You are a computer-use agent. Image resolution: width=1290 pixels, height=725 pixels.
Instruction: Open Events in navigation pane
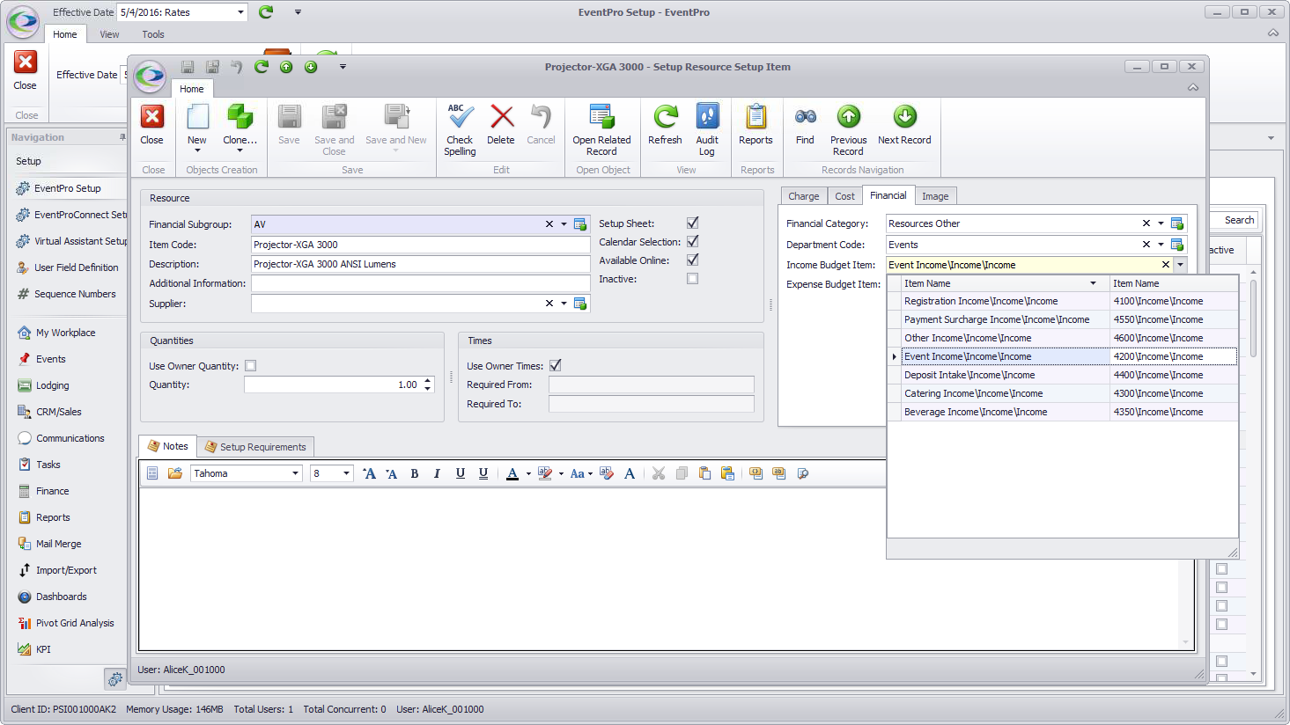click(x=51, y=359)
